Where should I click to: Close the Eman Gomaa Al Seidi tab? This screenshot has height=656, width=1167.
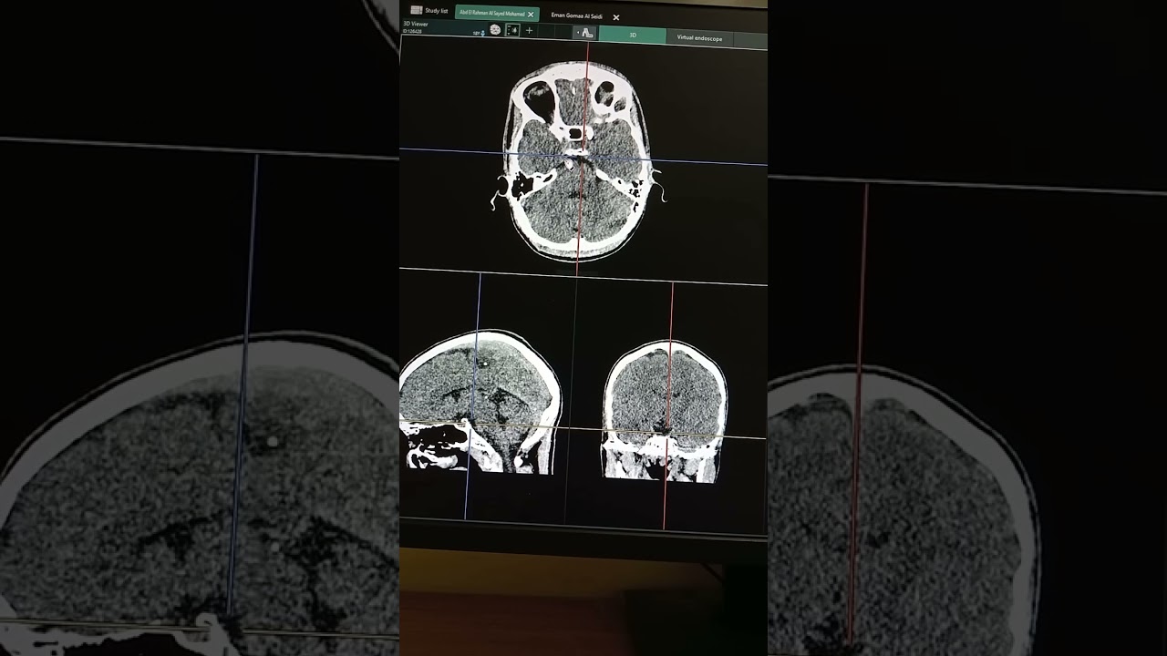tap(616, 17)
